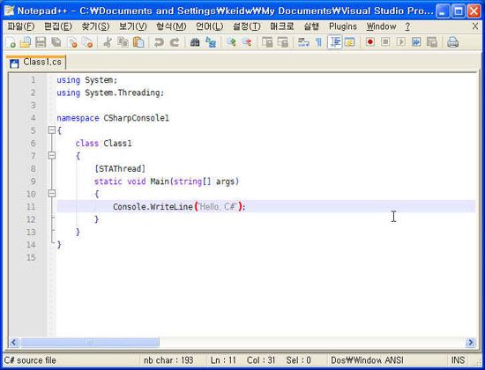This screenshot has height=370, width=485.
Task: Cut selection with the scissors icon
Action: tap(108, 42)
